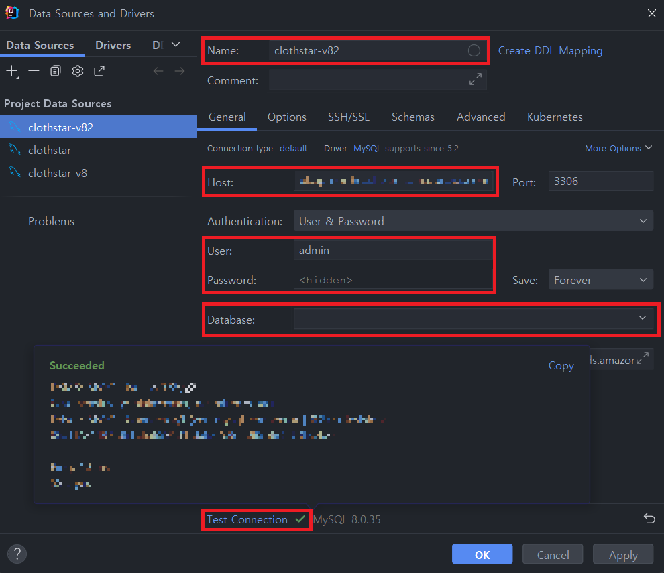
Task: Confirm with the OK button
Action: (x=482, y=554)
